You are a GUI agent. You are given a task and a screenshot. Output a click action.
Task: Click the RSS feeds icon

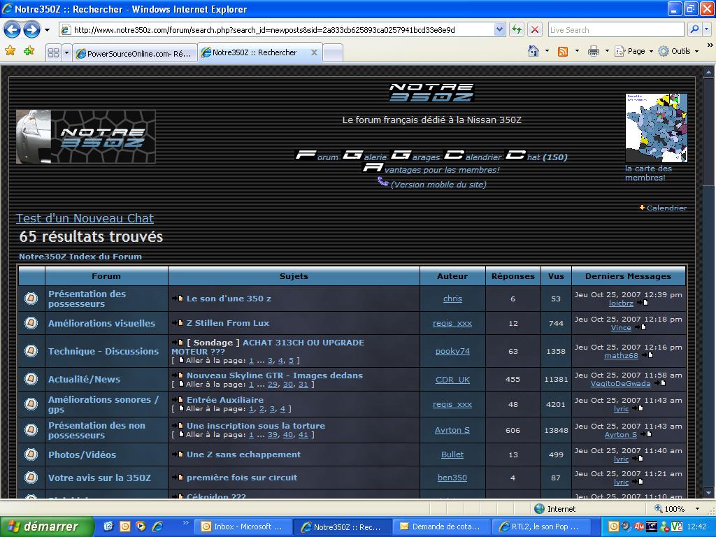(x=563, y=51)
